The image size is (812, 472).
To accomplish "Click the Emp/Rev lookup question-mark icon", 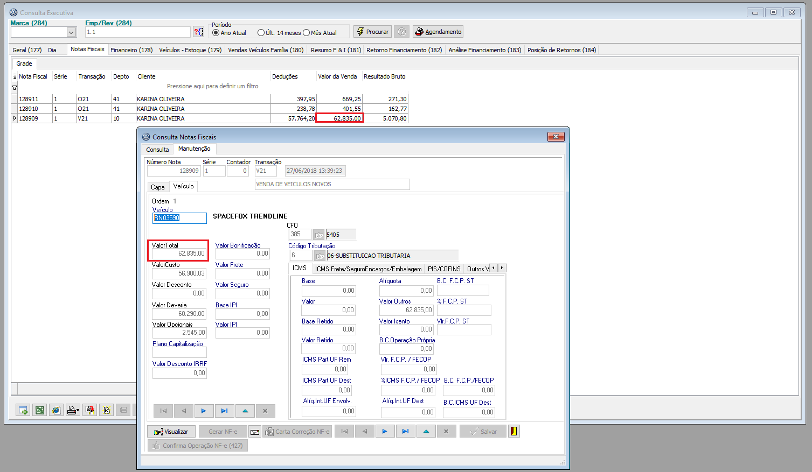I will tap(198, 32).
